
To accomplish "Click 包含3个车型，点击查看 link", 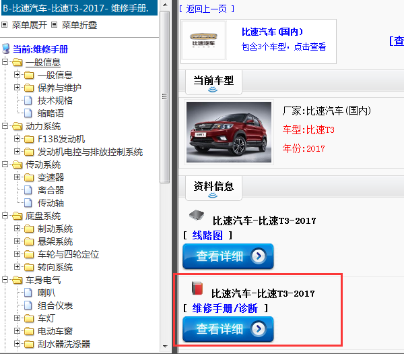I will point(283,47).
